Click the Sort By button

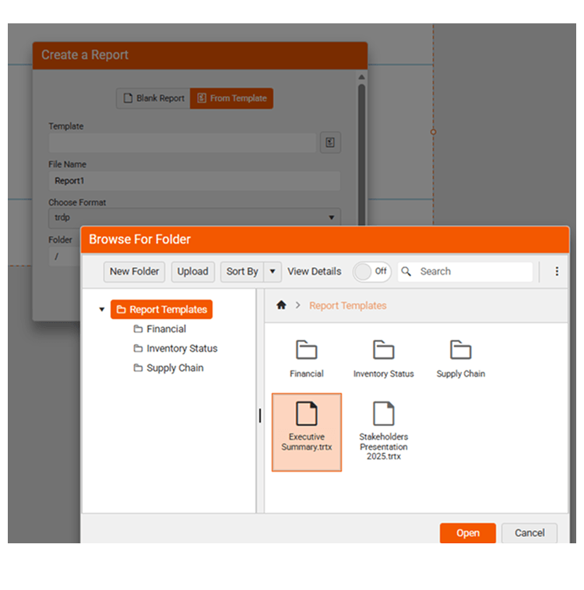[242, 272]
